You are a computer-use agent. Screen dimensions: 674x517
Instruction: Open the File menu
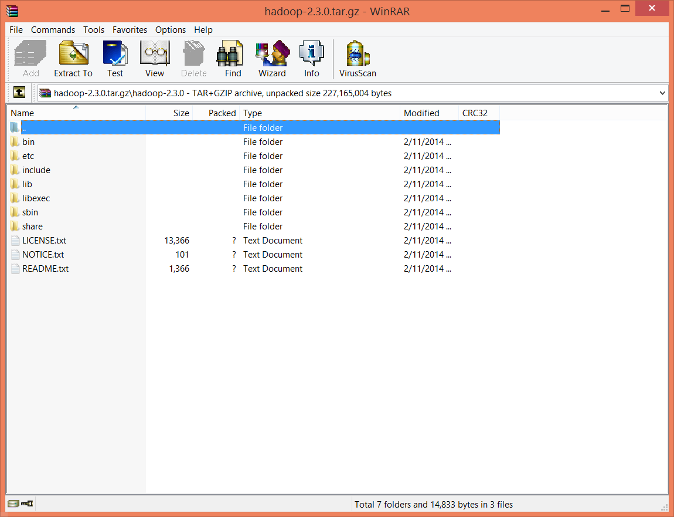tap(16, 30)
